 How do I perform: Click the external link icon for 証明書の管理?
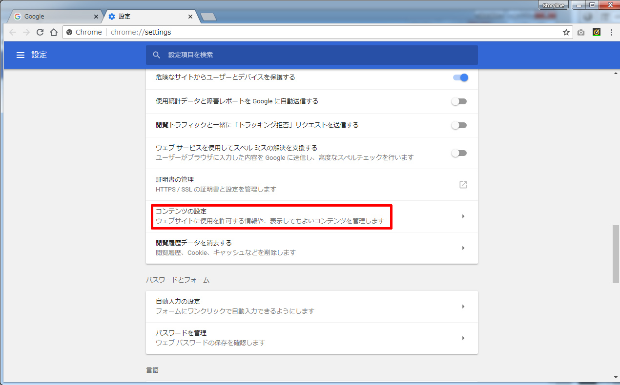tap(463, 185)
